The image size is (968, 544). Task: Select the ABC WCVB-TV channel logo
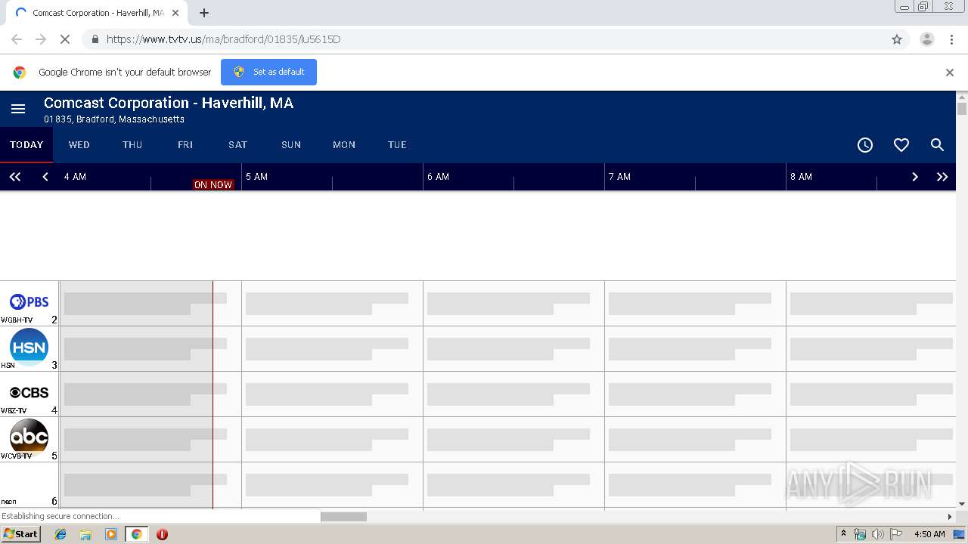(x=29, y=437)
